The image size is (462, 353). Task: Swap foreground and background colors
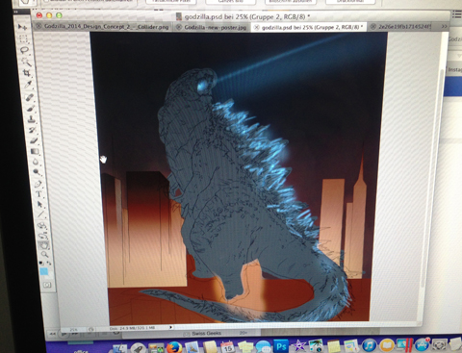(x=48, y=263)
